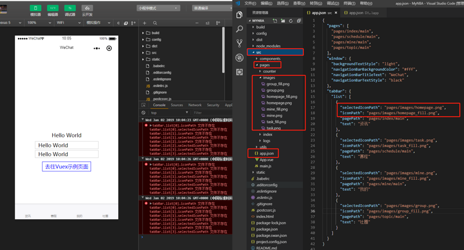Open VS Code Debug activity icon

point(240,57)
